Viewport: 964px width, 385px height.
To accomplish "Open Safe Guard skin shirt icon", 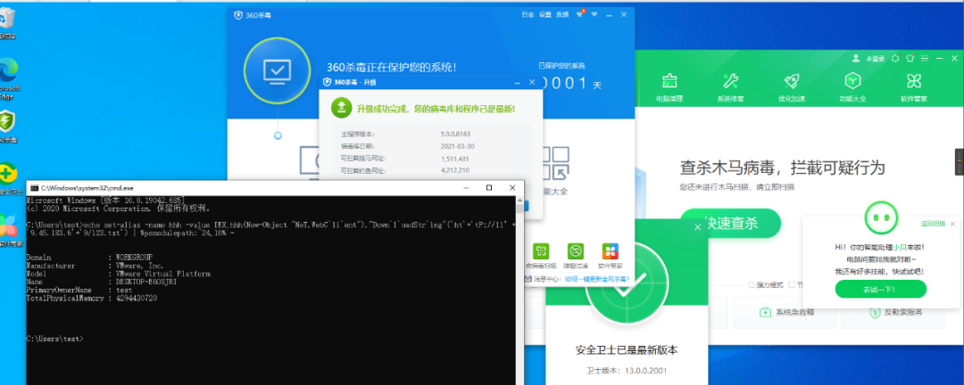I will pyautogui.click(x=910, y=58).
